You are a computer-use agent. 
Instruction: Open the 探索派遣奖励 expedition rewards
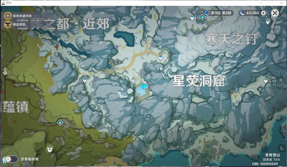[7, 16]
